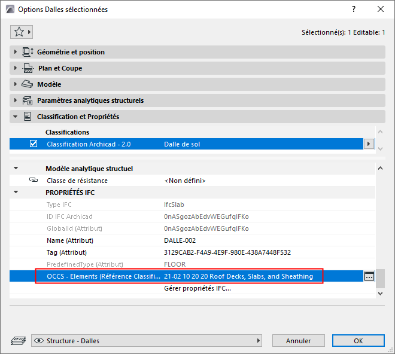Open the Dalle de sol classification arrow

(x=369, y=144)
